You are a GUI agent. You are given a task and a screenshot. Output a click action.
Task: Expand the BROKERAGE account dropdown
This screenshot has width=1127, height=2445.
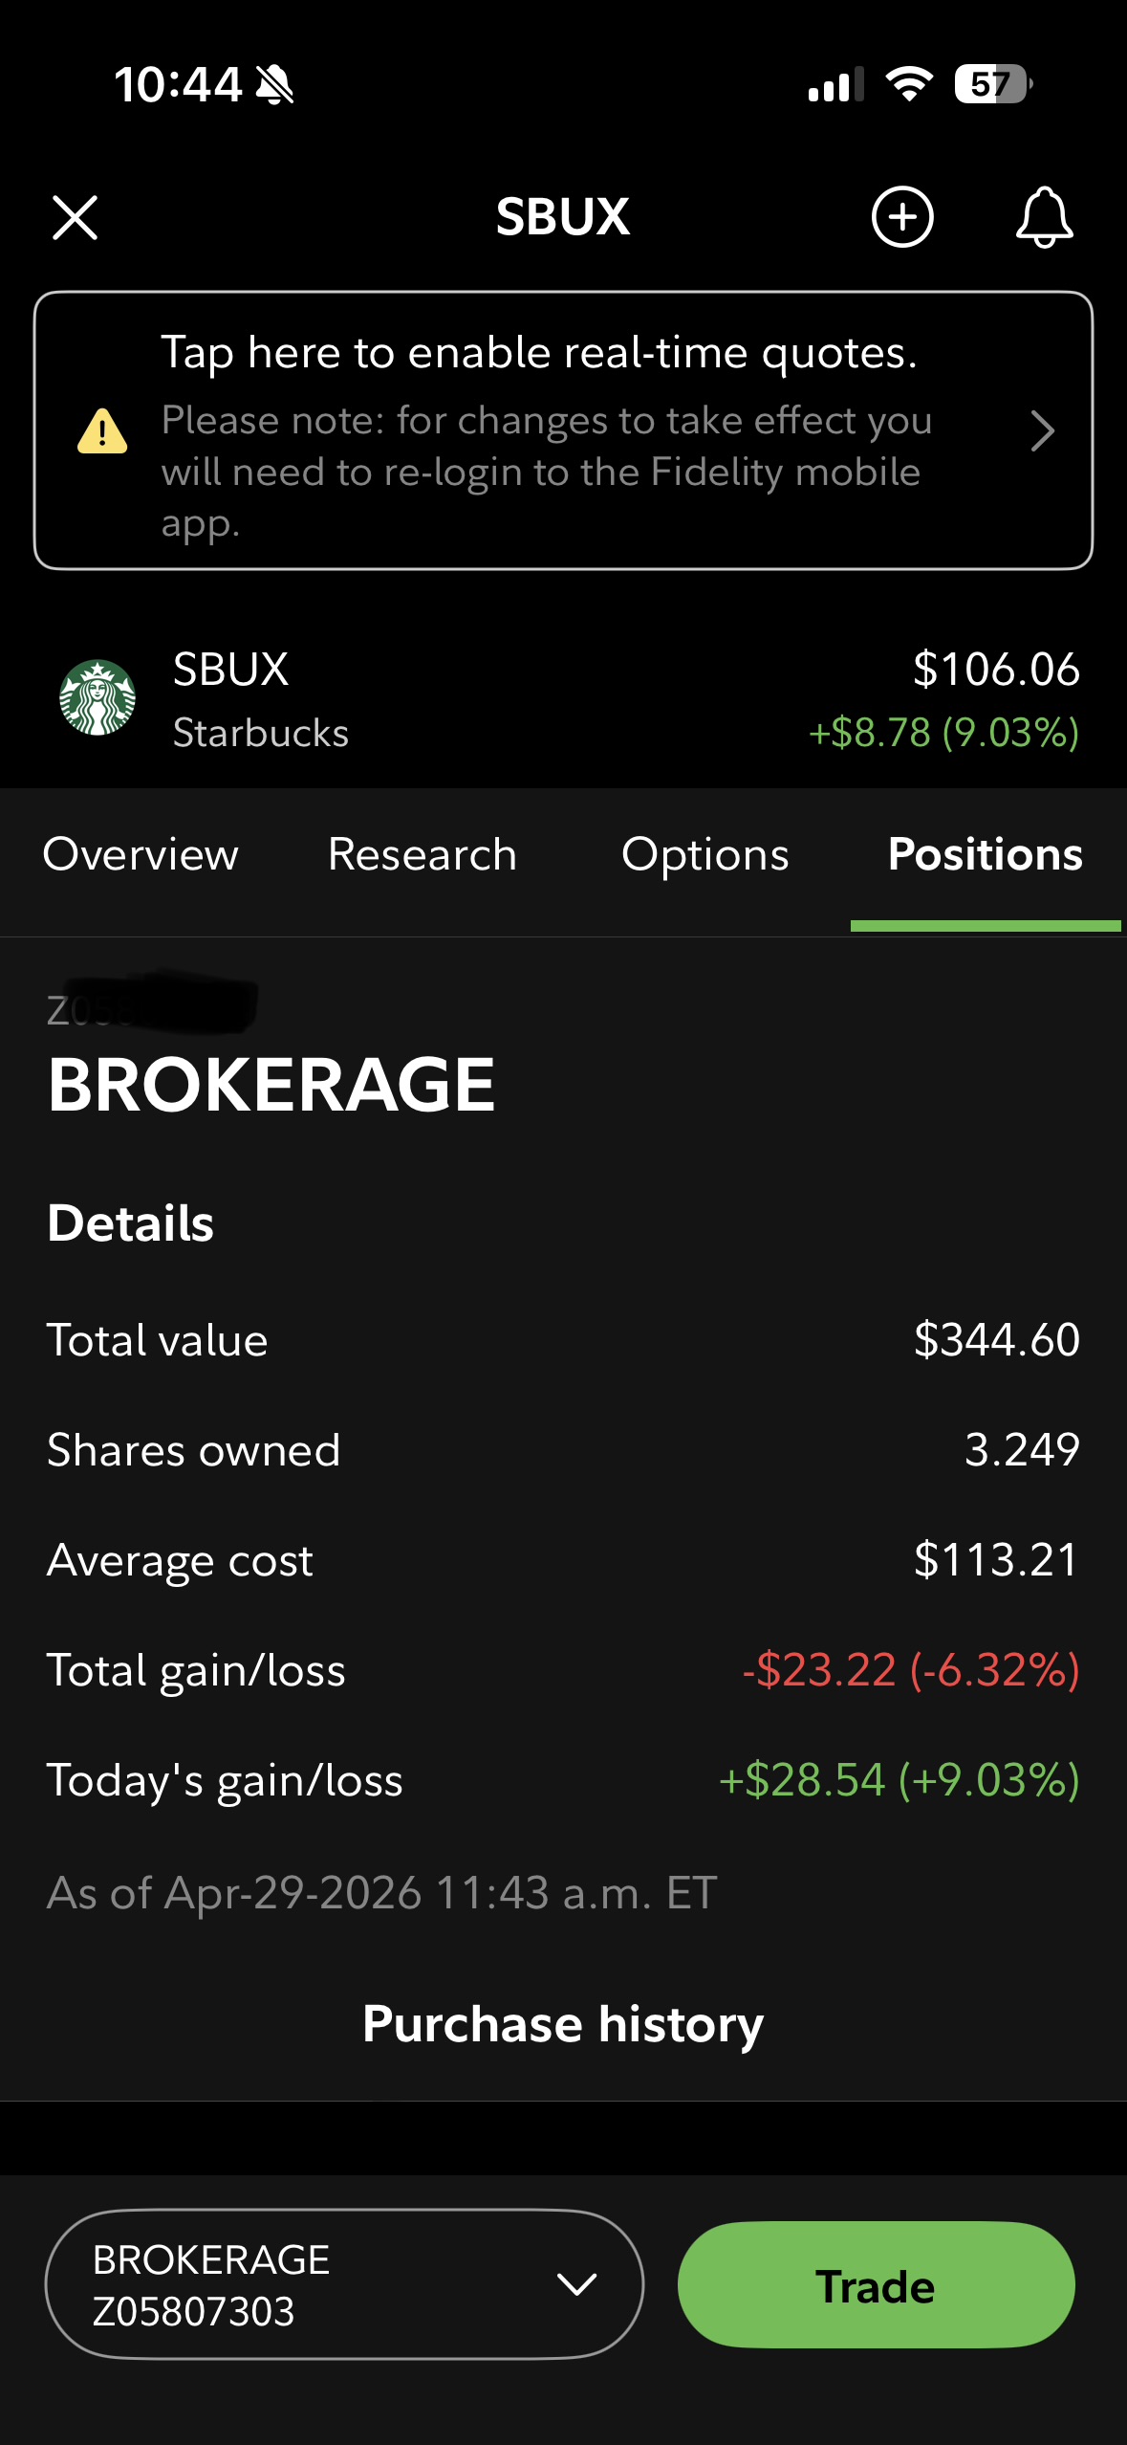(x=344, y=2284)
